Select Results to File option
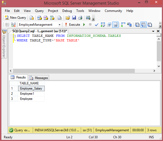 (150, 25)
